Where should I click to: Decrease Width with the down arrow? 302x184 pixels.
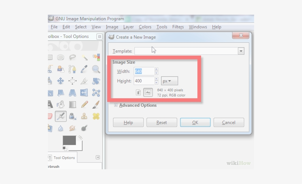click(x=157, y=73)
